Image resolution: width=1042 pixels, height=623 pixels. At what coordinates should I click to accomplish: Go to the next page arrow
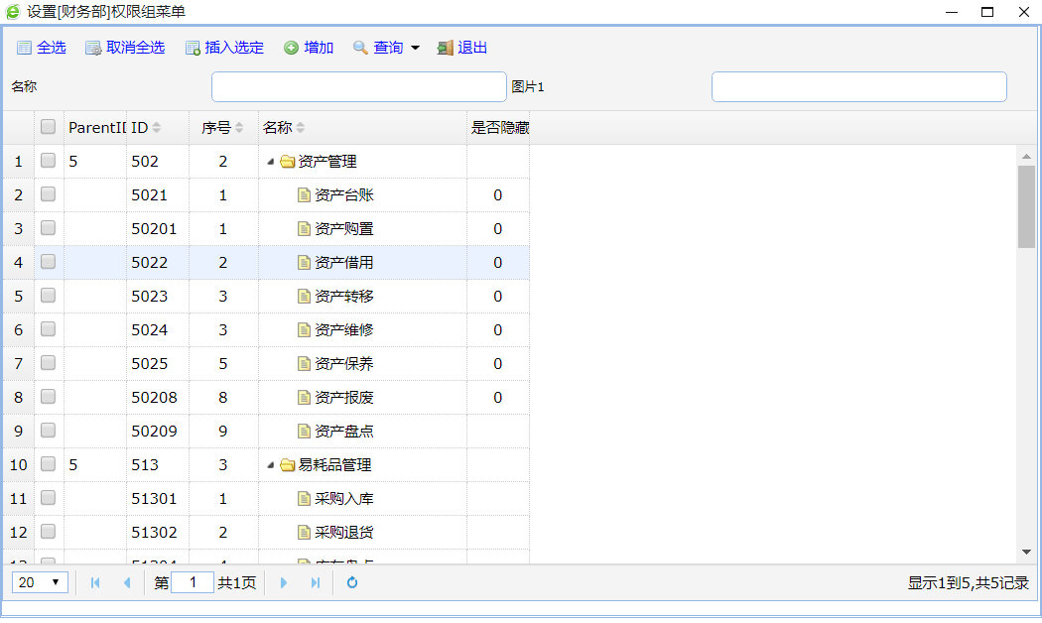284,582
